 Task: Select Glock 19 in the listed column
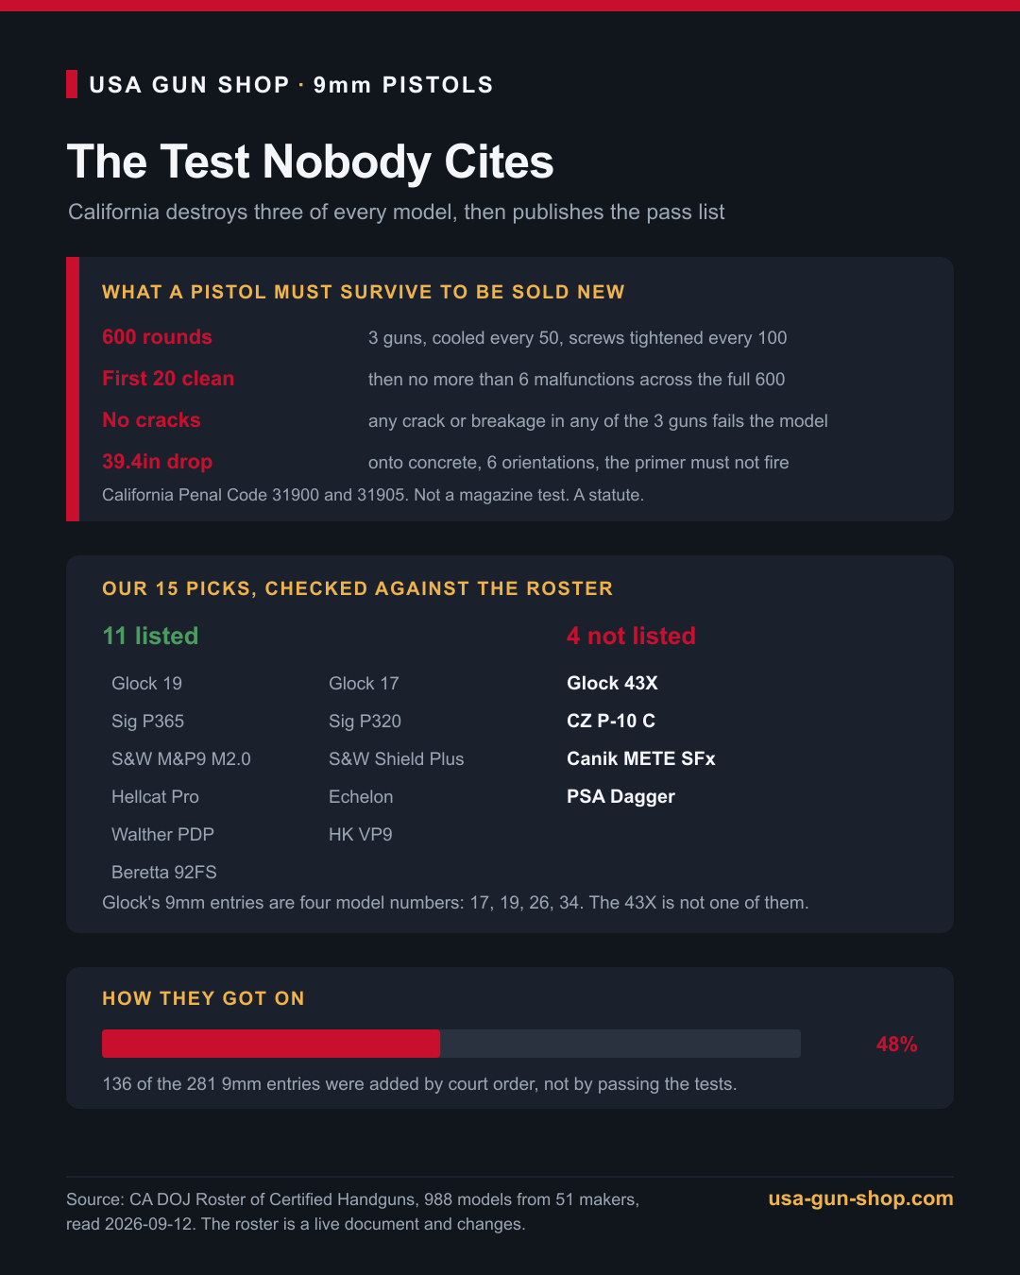pos(146,683)
